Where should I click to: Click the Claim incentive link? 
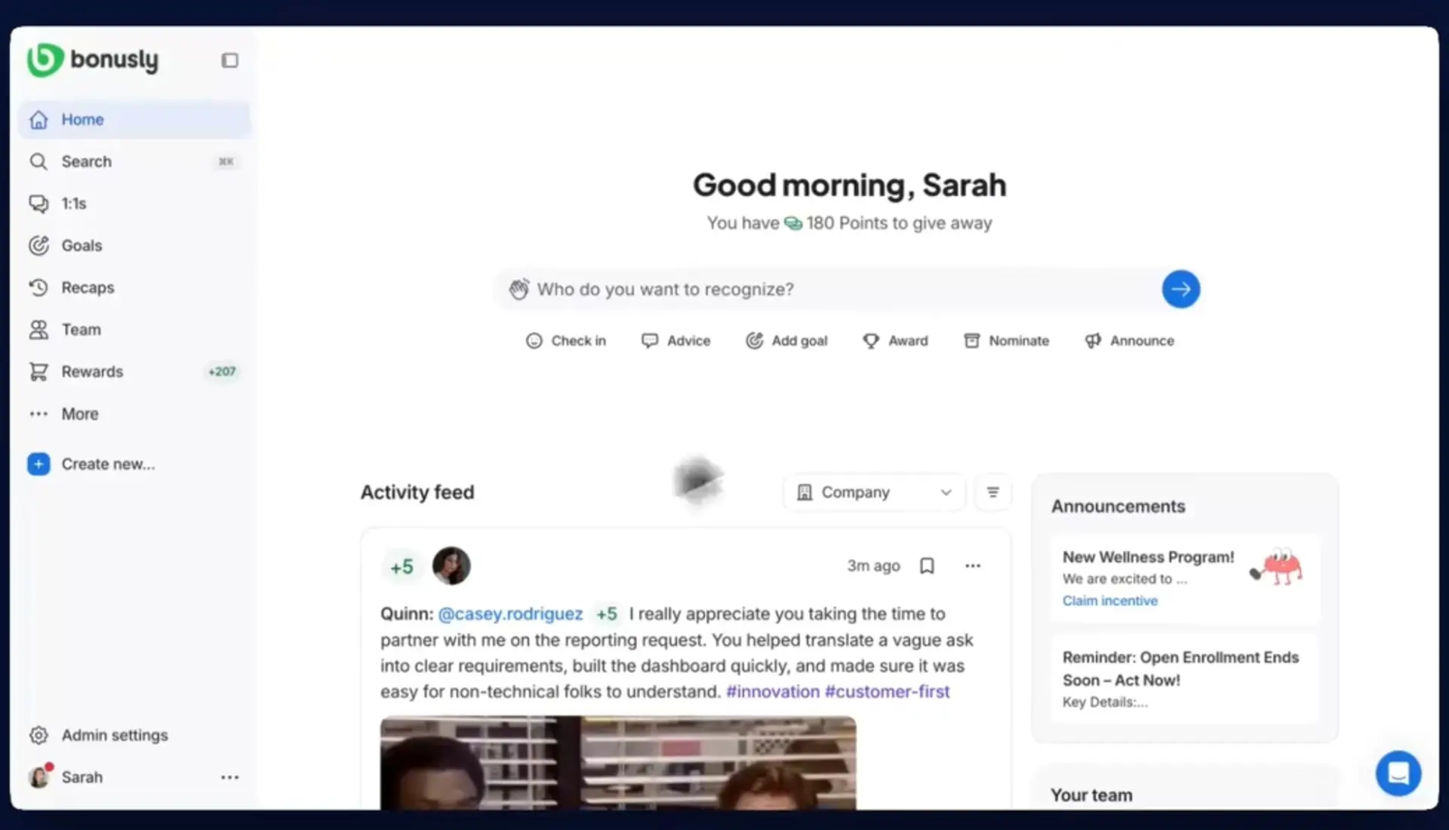click(1109, 601)
